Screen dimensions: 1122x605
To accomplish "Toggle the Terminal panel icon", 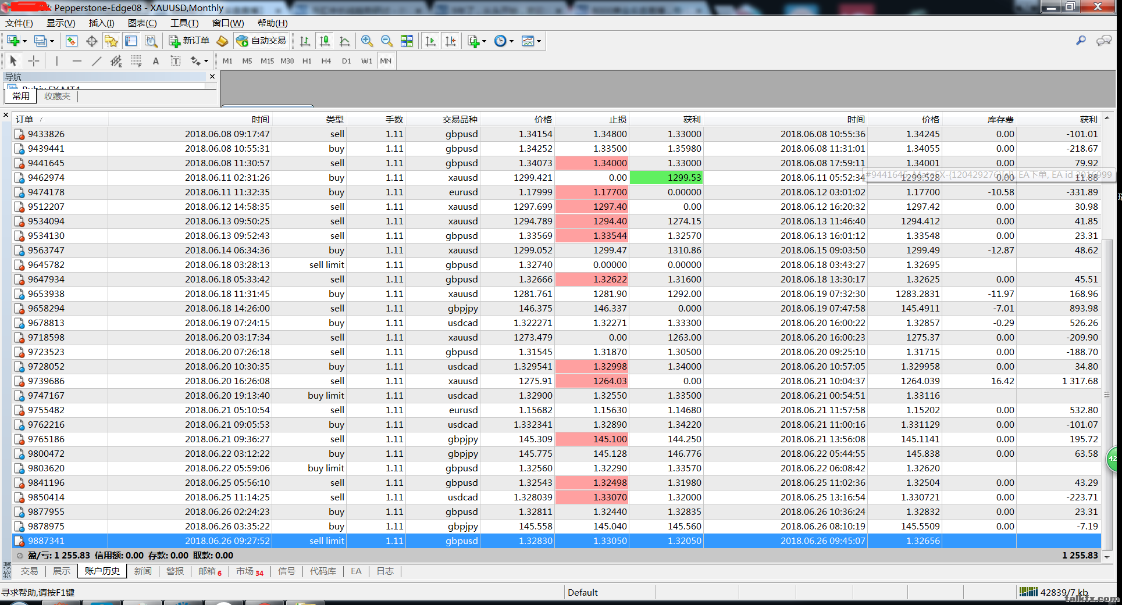I will pyautogui.click(x=131, y=41).
